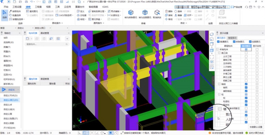Click the 删除 delete tool in 修改 group

point(169,11)
